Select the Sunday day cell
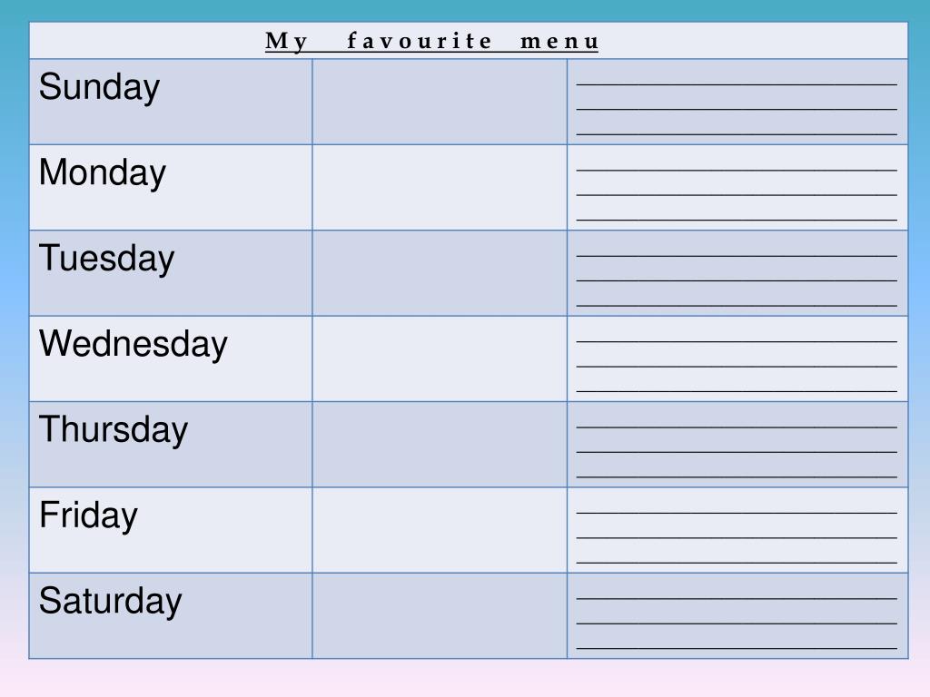930x697 pixels. (171, 102)
